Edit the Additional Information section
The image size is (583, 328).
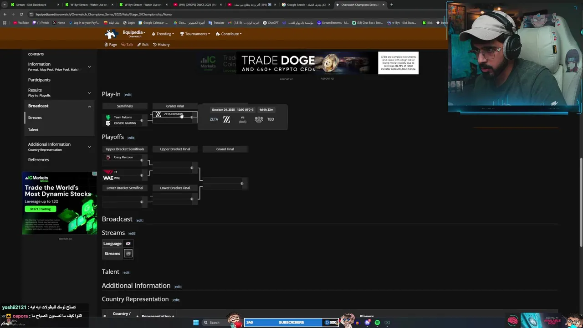(178, 287)
